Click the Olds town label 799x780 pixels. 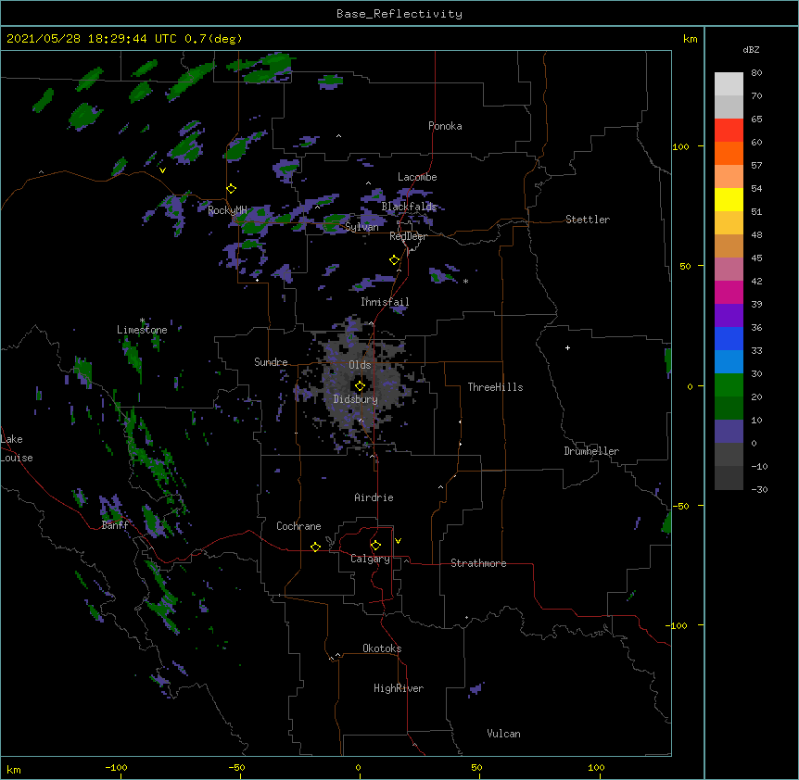click(360, 365)
